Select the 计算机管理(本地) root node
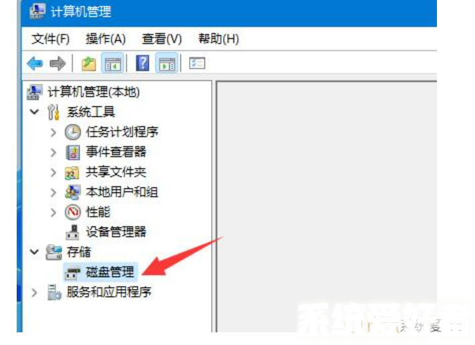Image resolution: width=475 pixels, height=345 pixels. pyautogui.click(x=94, y=92)
